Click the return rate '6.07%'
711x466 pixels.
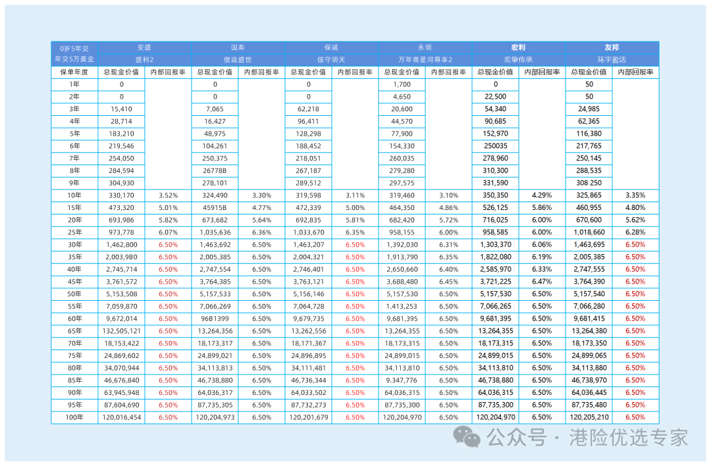tap(168, 232)
